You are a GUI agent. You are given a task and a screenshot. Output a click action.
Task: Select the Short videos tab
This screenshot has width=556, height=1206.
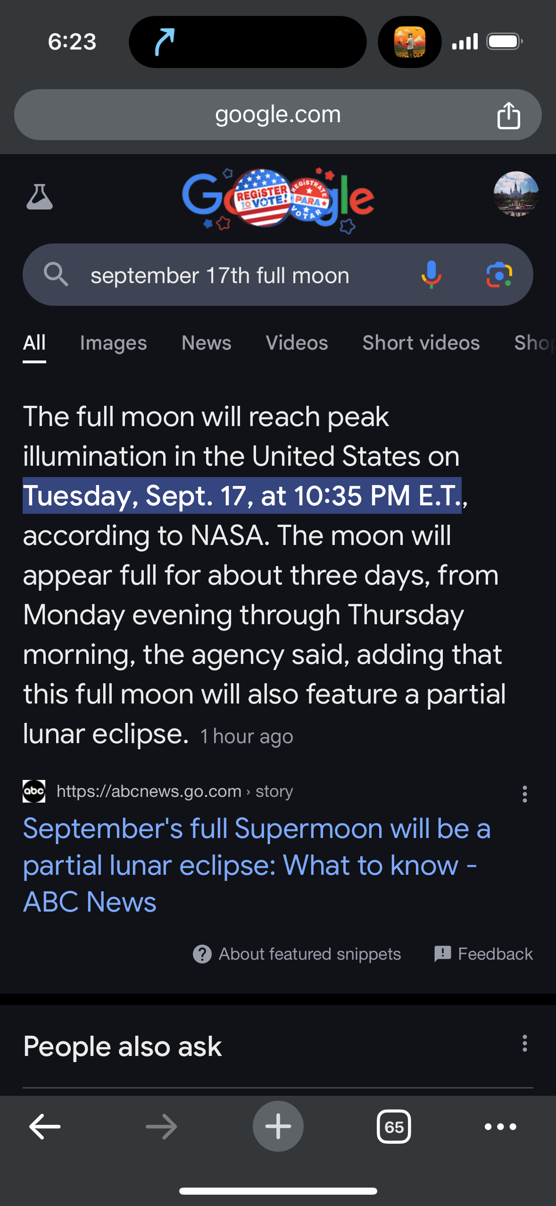click(x=421, y=343)
